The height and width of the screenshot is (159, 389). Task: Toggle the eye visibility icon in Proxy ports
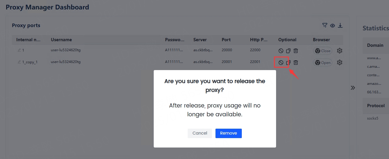333,26
